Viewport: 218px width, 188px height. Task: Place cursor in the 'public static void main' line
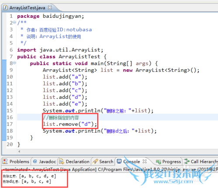coord(94,64)
